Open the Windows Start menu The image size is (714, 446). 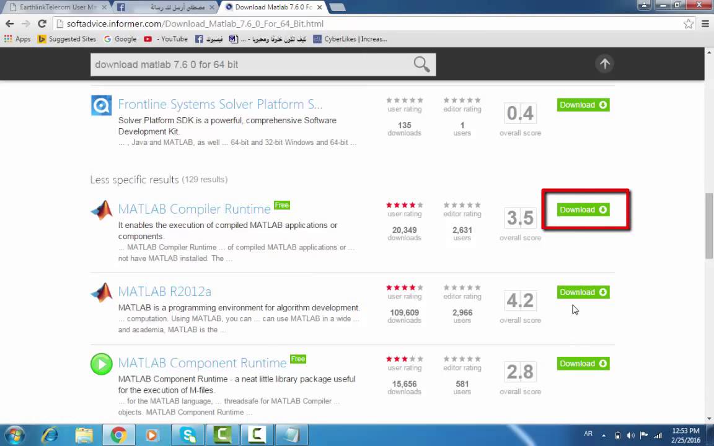(x=15, y=435)
